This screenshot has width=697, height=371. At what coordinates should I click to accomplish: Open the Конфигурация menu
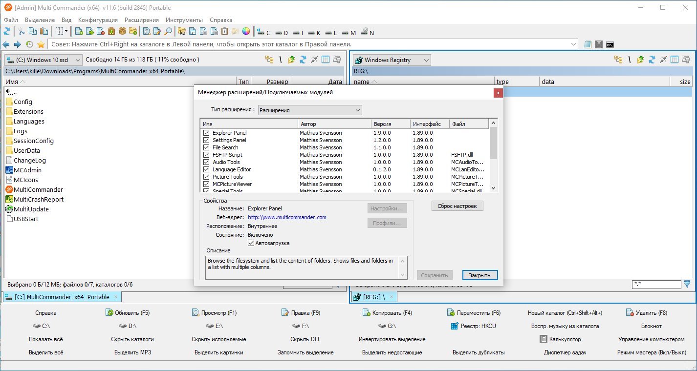point(98,20)
